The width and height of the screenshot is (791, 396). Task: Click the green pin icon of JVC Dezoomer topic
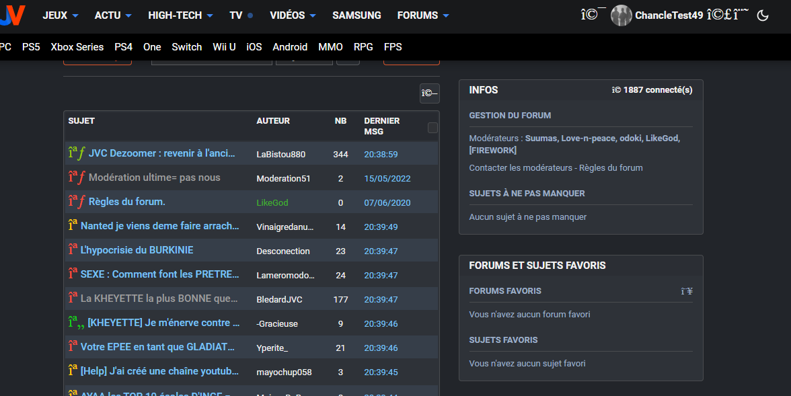[77, 154]
